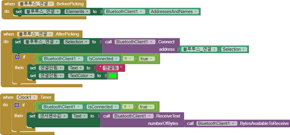Select the .ReceiveText method label
290x135 pixels.
168,116
